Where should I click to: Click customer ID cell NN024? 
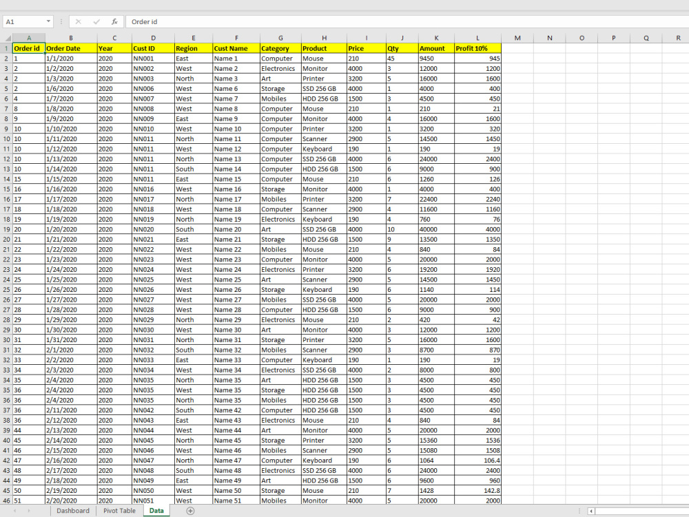click(x=154, y=270)
